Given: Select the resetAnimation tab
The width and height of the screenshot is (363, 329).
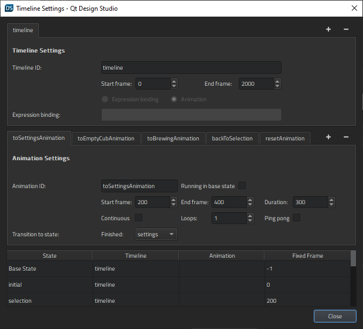Looking at the screenshot, I should click(285, 138).
